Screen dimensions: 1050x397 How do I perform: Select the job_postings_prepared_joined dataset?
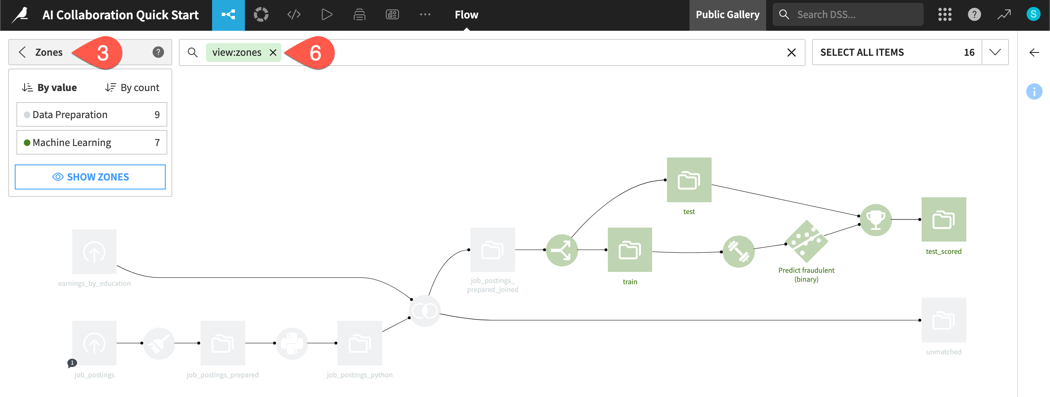coord(493,250)
